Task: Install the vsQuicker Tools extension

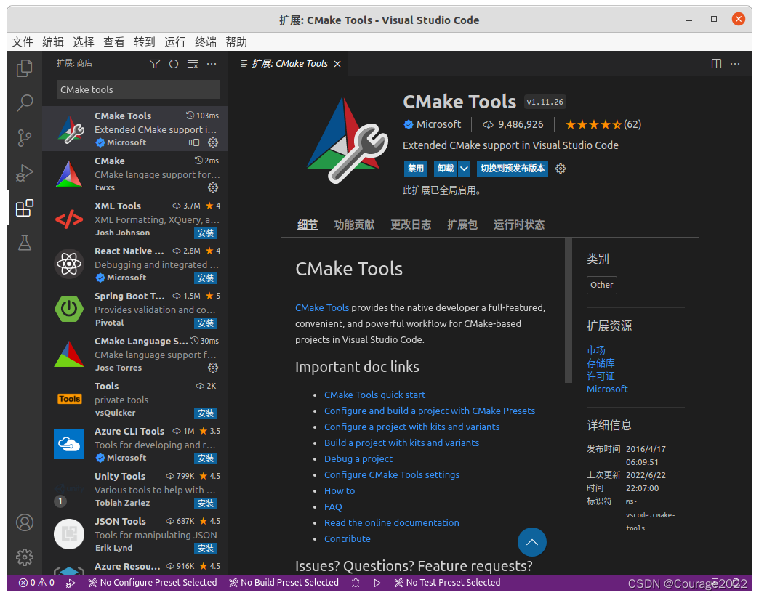Action: (x=206, y=413)
